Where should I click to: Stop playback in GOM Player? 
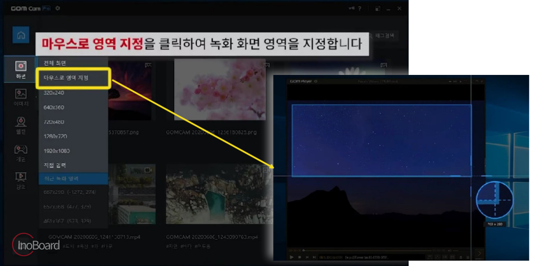[299, 257]
